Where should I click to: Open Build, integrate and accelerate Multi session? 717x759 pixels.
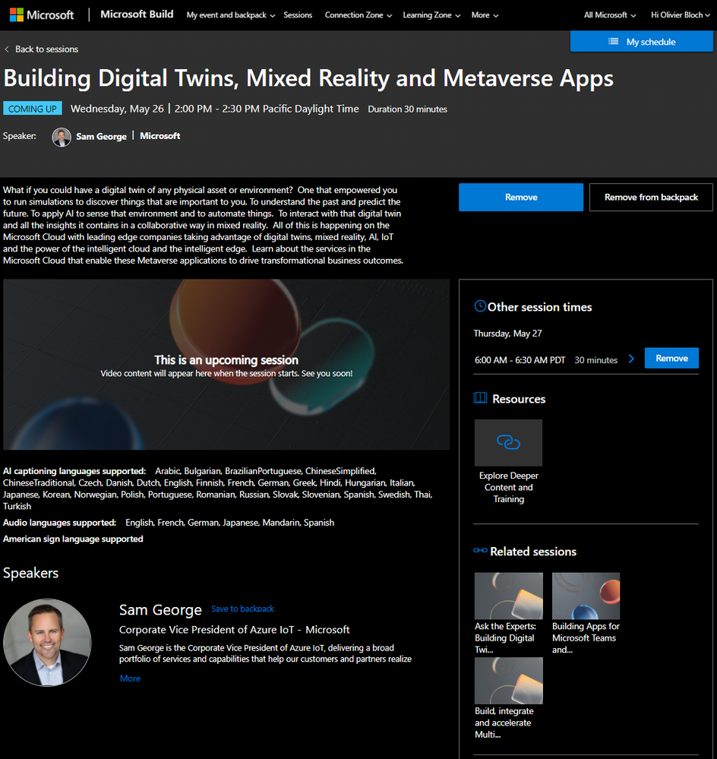[x=508, y=698]
